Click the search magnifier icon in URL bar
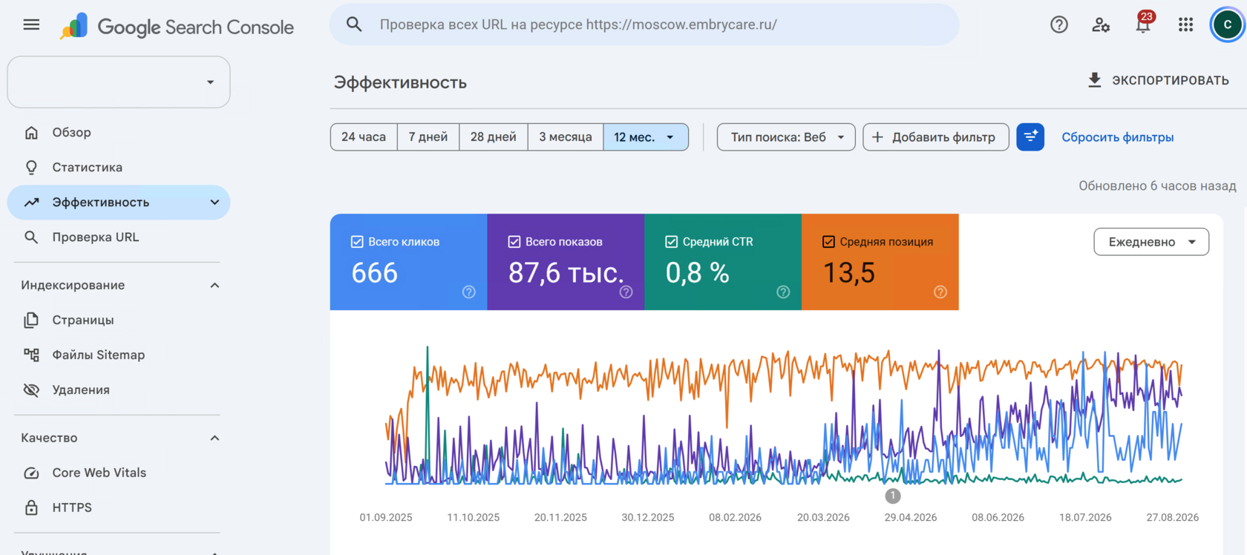This screenshot has height=555, width=1247. click(354, 24)
